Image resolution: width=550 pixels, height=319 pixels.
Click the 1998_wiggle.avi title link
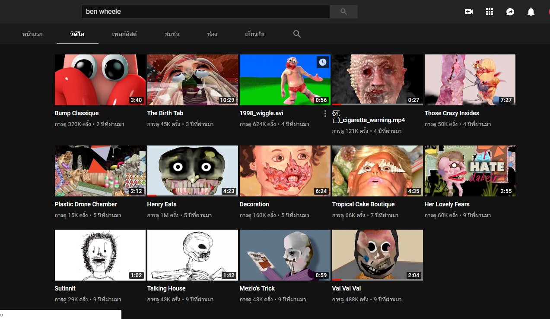point(261,113)
